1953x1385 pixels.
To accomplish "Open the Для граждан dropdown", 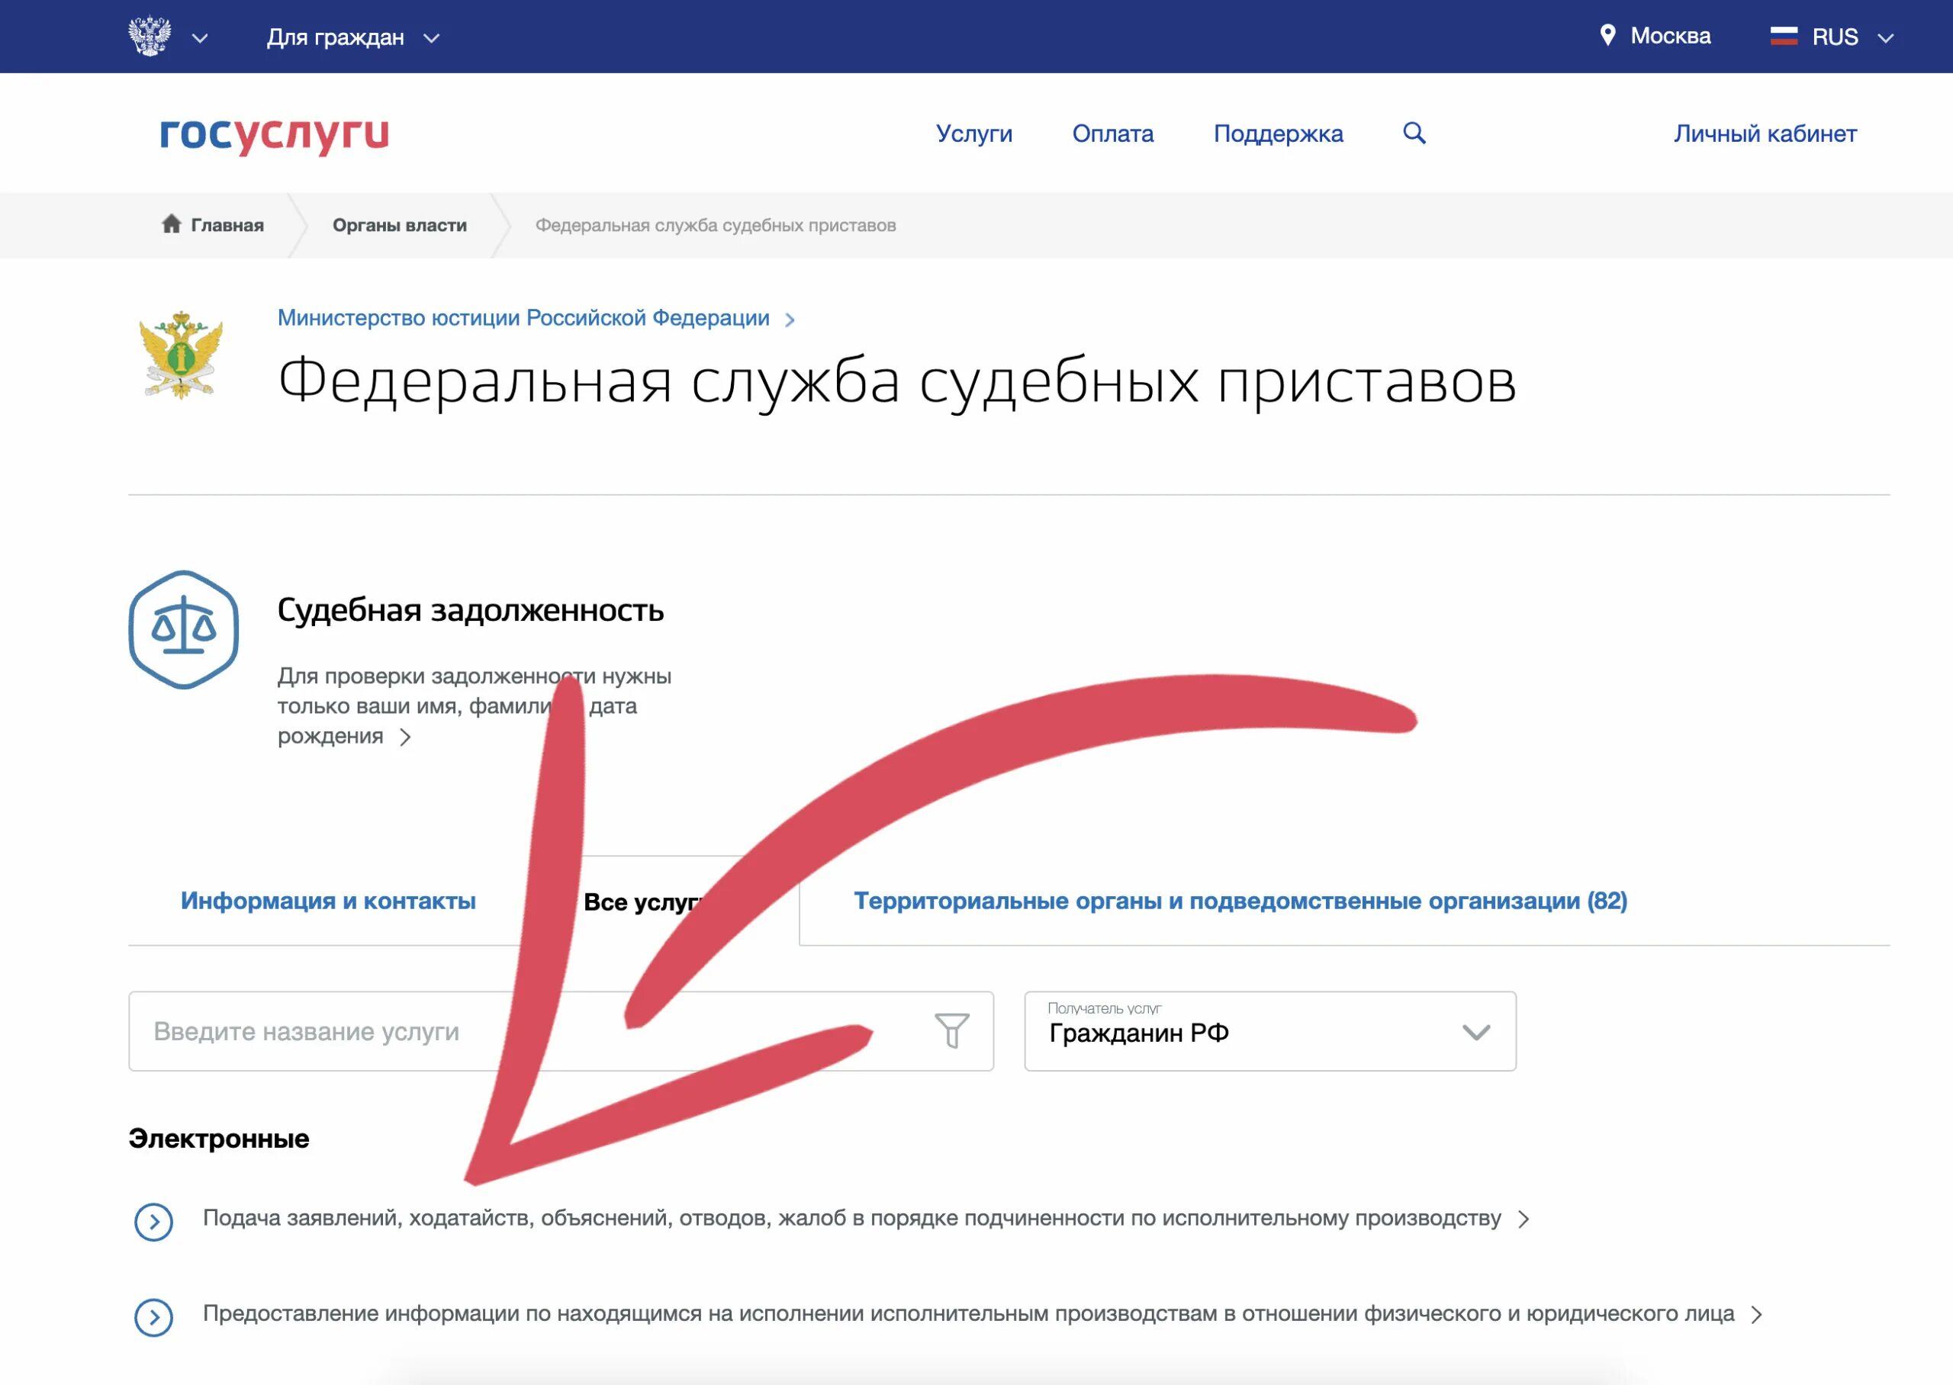I will pos(353,37).
